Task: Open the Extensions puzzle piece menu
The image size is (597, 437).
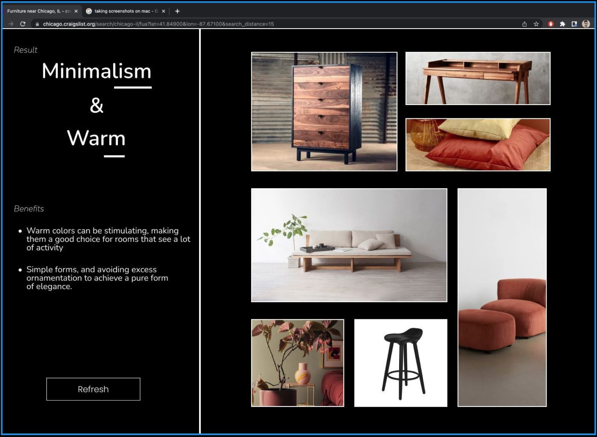Action: point(563,24)
